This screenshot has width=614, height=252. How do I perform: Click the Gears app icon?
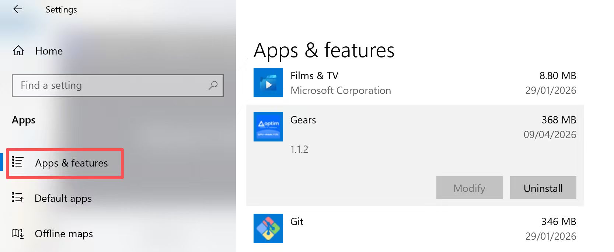click(x=268, y=127)
